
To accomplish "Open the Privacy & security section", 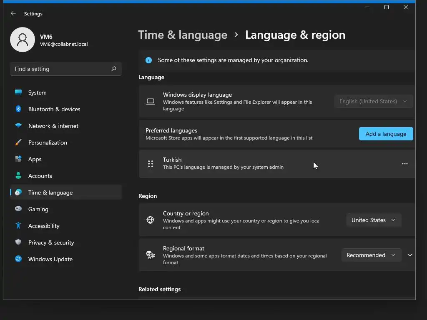I will click(51, 242).
